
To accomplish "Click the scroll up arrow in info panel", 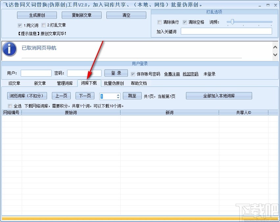I will coord(275,47).
